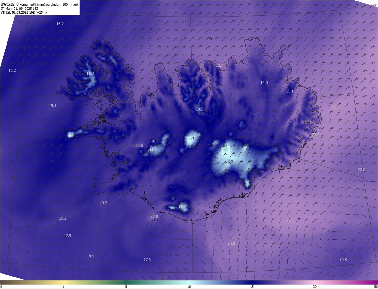Click the '5' tick label on the color scale
The height and width of the screenshot is (289, 378).
(126, 287)
